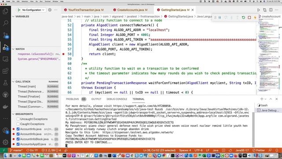Remove breakpoint dot at line 58

(x=63, y=54)
